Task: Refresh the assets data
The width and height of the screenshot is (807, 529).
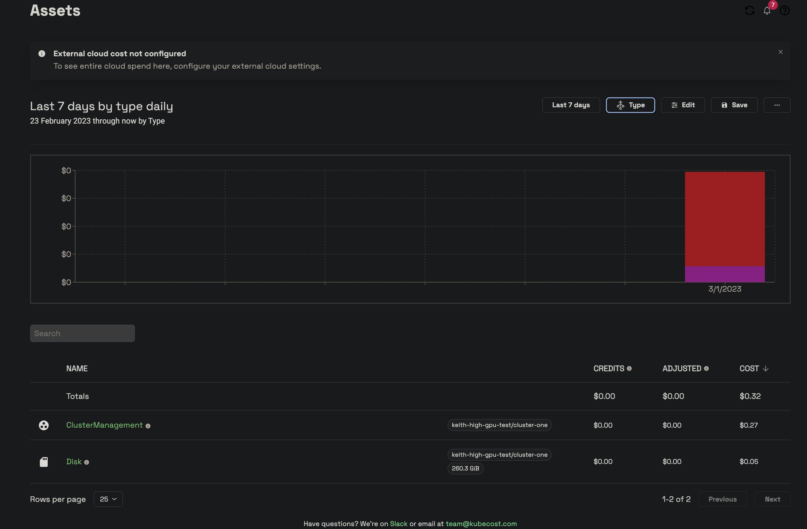Action: 750,10
